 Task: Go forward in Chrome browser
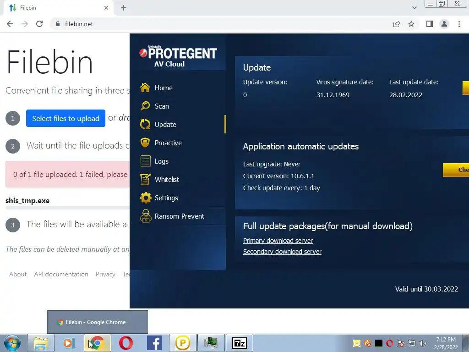point(25,24)
